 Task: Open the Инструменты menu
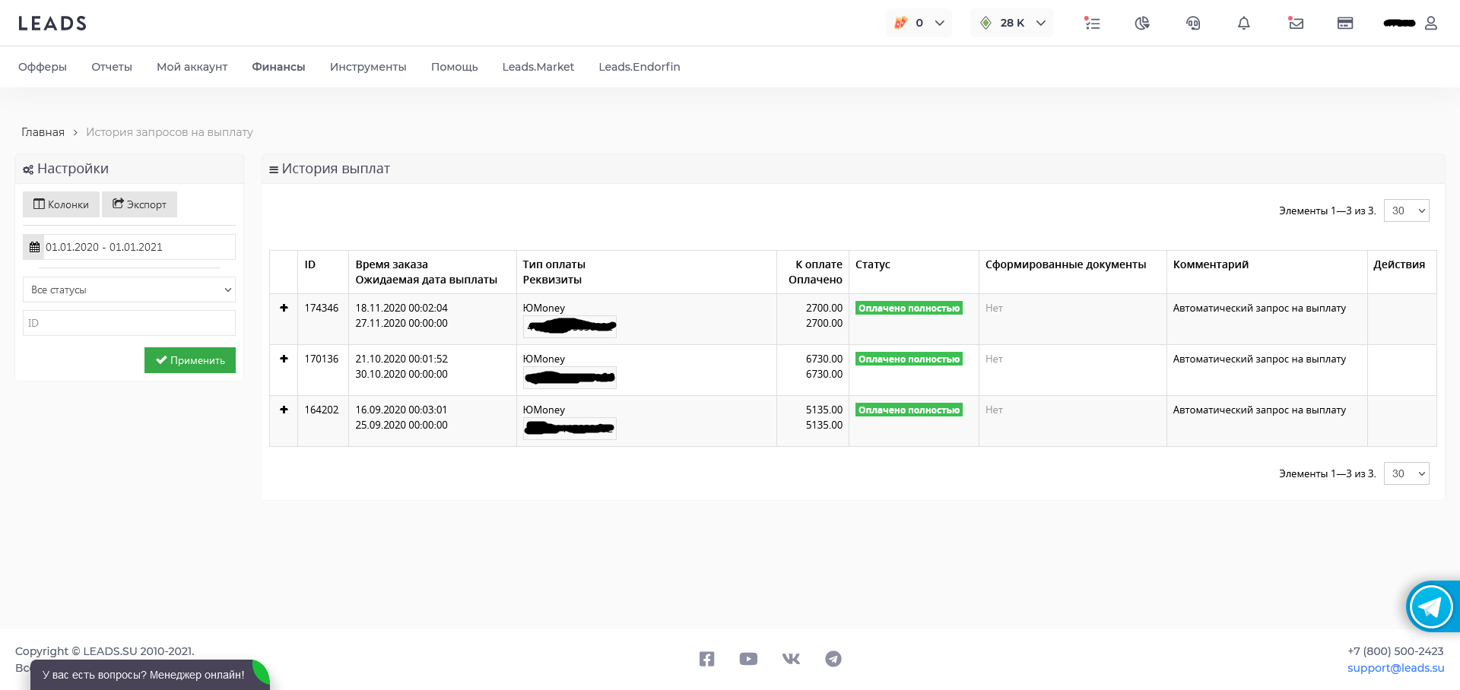tap(368, 67)
